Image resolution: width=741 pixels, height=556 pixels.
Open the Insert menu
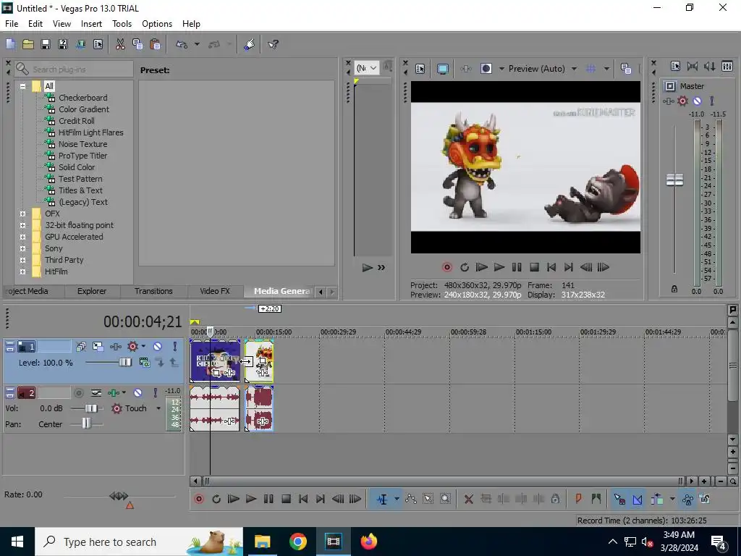click(x=91, y=24)
